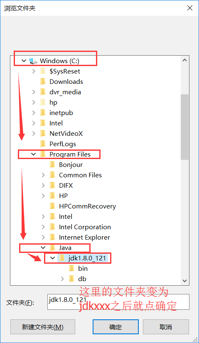199x343 pixels.
Task: Click the Bonjour folder icon
Action: click(52, 165)
